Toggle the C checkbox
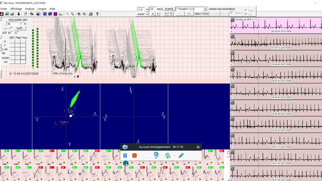 (x=18, y=33)
